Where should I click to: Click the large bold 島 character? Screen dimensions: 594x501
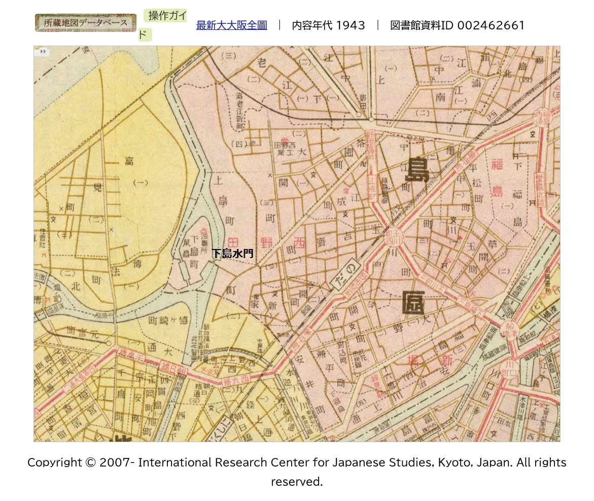point(417,169)
